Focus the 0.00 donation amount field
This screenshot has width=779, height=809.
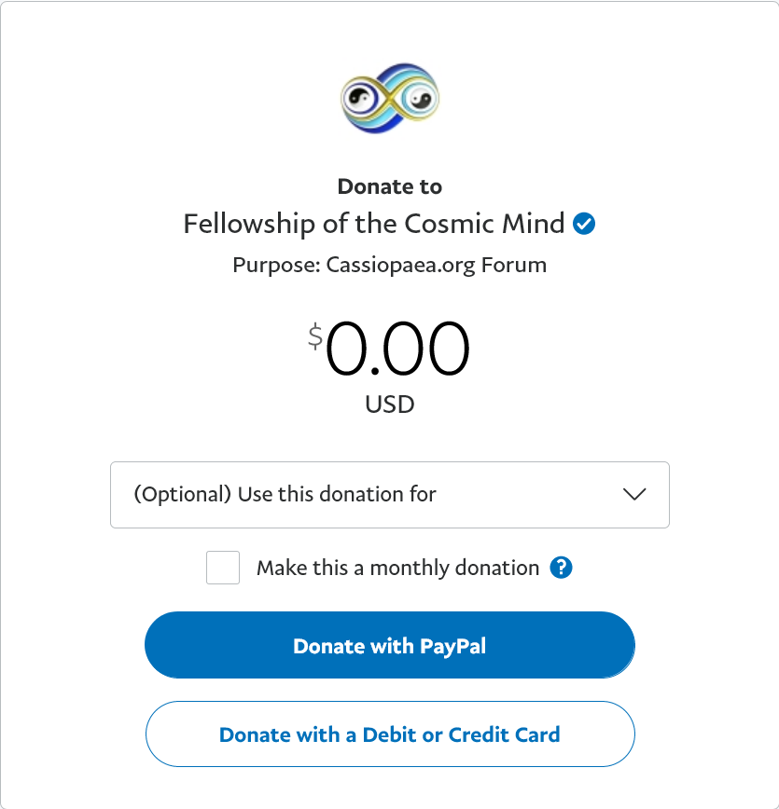click(x=397, y=350)
